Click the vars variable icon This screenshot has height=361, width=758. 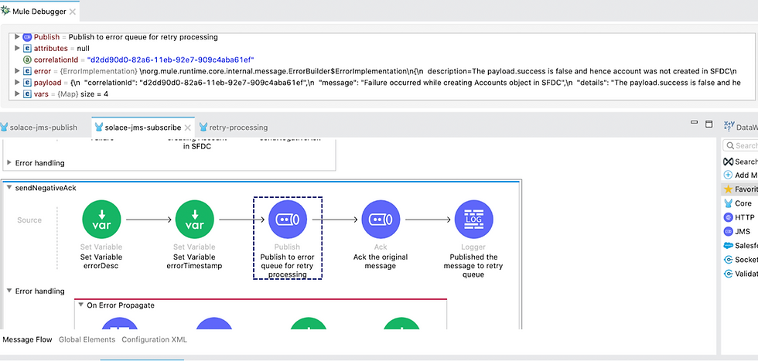(28, 94)
